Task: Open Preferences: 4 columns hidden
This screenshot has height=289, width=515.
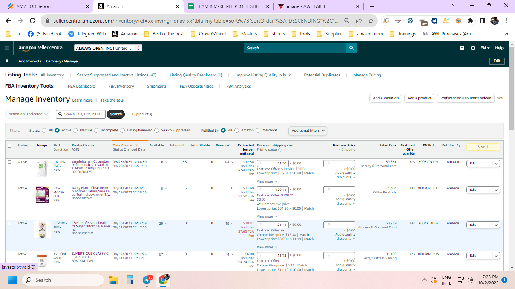Action: pos(466,98)
